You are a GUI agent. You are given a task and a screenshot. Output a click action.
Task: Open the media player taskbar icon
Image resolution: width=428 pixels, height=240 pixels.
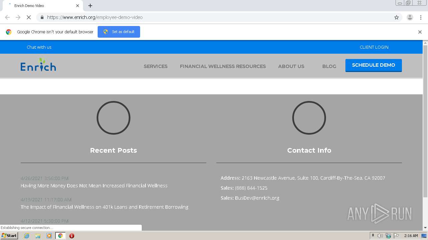(x=49, y=236)
